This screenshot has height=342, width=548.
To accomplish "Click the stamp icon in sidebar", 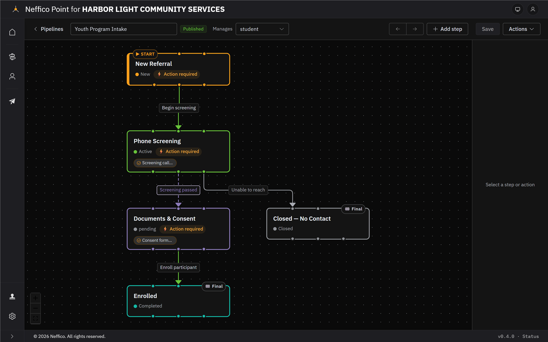I will click(x=12, y=296).
